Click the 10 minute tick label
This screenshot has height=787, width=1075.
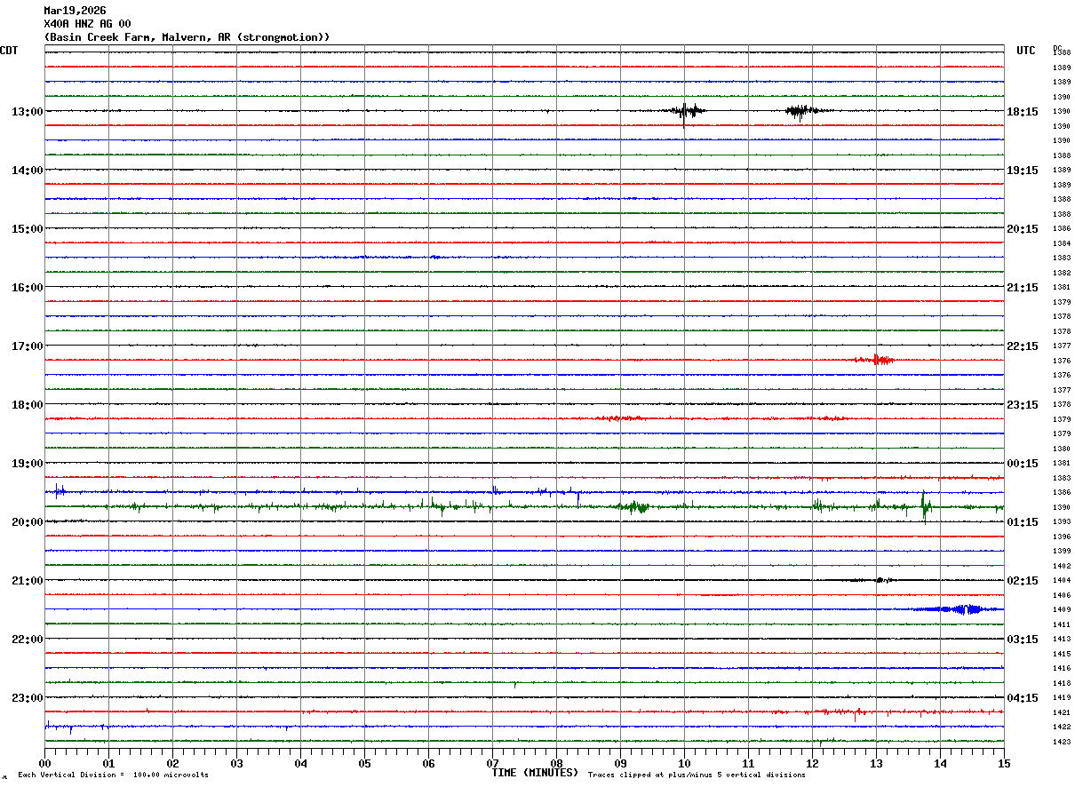684,763
